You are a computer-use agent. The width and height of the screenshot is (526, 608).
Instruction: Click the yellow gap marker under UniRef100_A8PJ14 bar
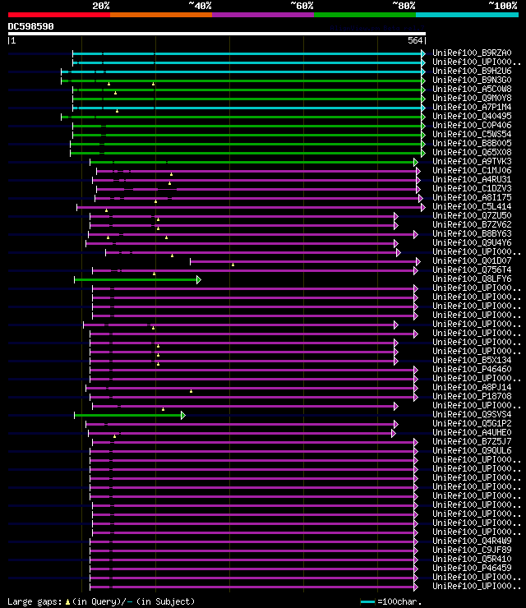(x=191, y=391)
